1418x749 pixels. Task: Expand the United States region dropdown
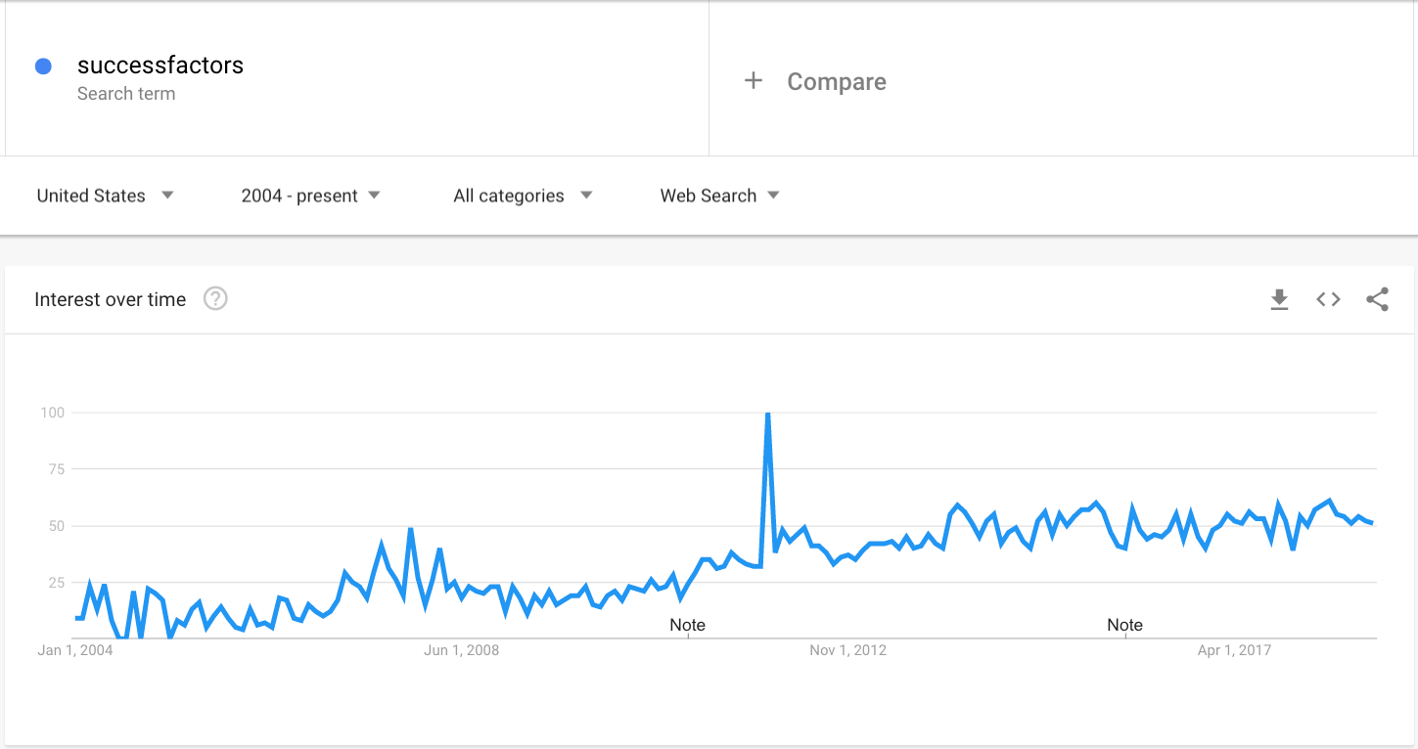tap(105, 196)
